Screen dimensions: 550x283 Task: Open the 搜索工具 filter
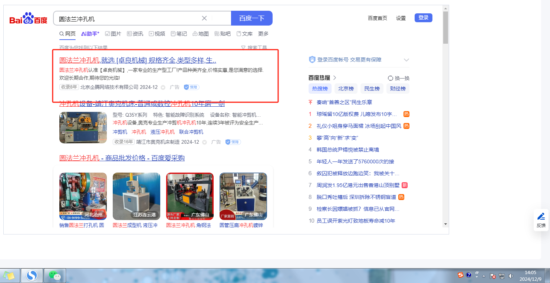(x=254, y=47)
